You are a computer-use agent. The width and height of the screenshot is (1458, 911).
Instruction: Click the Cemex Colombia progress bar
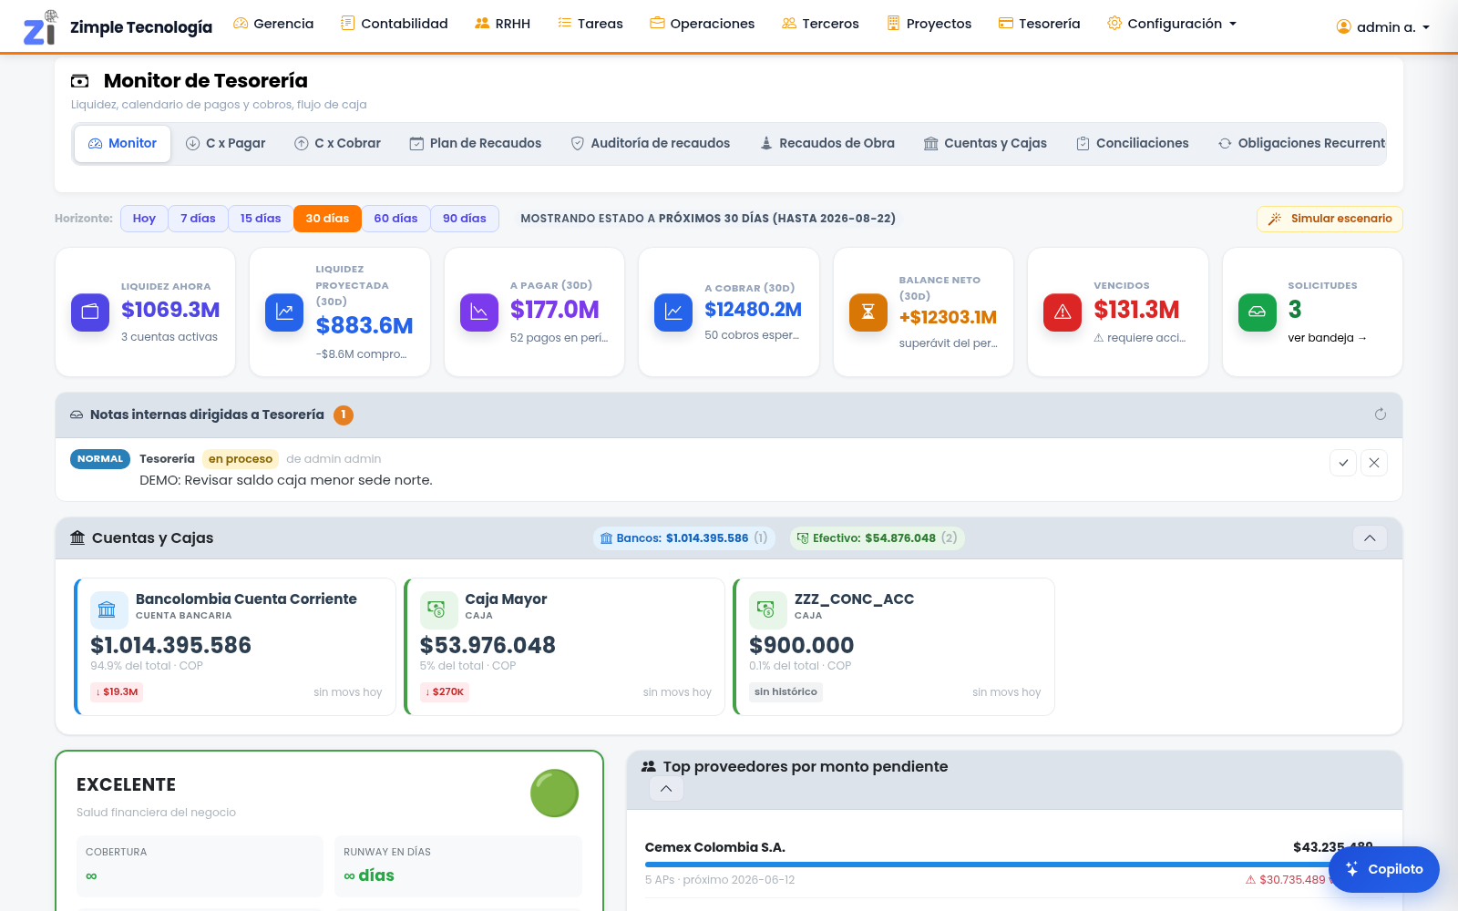click(1009, 865)
